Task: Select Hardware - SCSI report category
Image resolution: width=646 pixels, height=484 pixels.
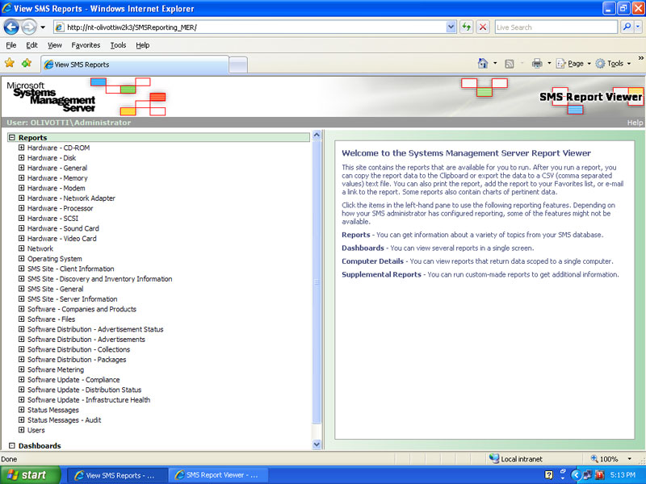Action: pyautogui.click(x=52, y=218)
